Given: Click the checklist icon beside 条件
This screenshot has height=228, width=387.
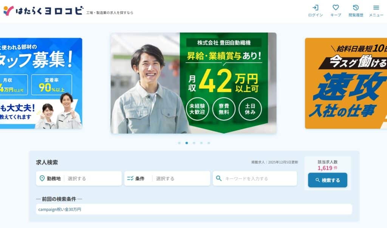Looking at the screenshot, I should point(130,179).
